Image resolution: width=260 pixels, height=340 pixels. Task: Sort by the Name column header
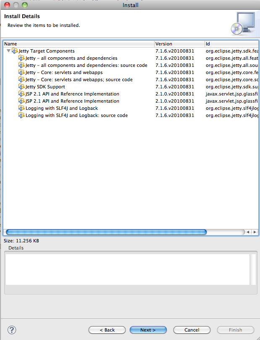(x=79, y=44)
